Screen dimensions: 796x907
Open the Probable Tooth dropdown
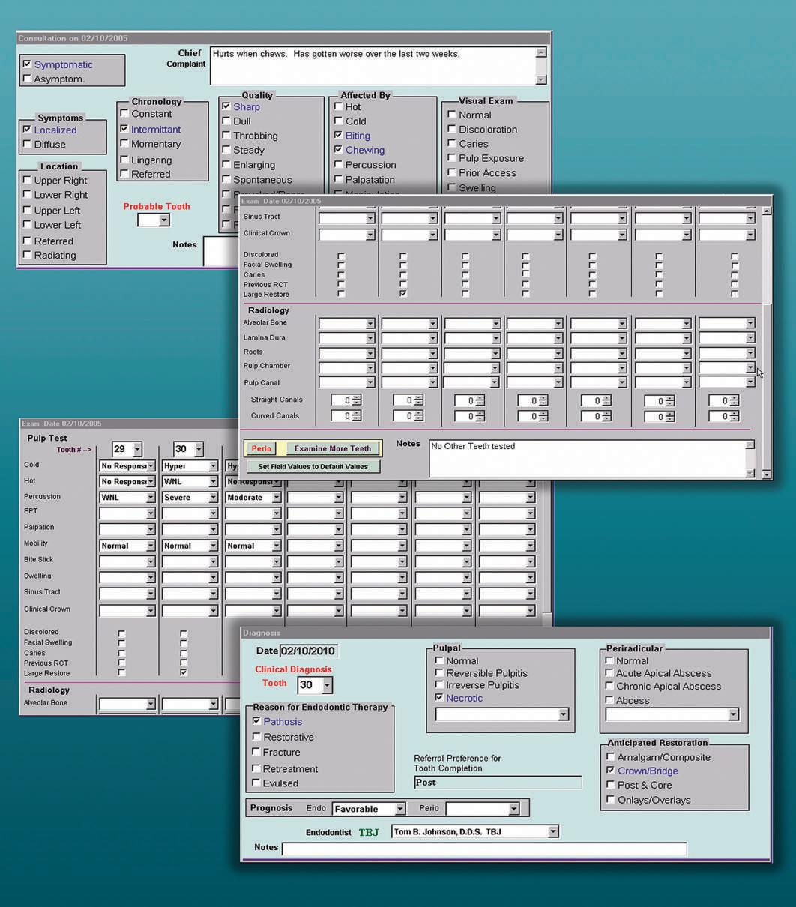(x=164, y=220)
